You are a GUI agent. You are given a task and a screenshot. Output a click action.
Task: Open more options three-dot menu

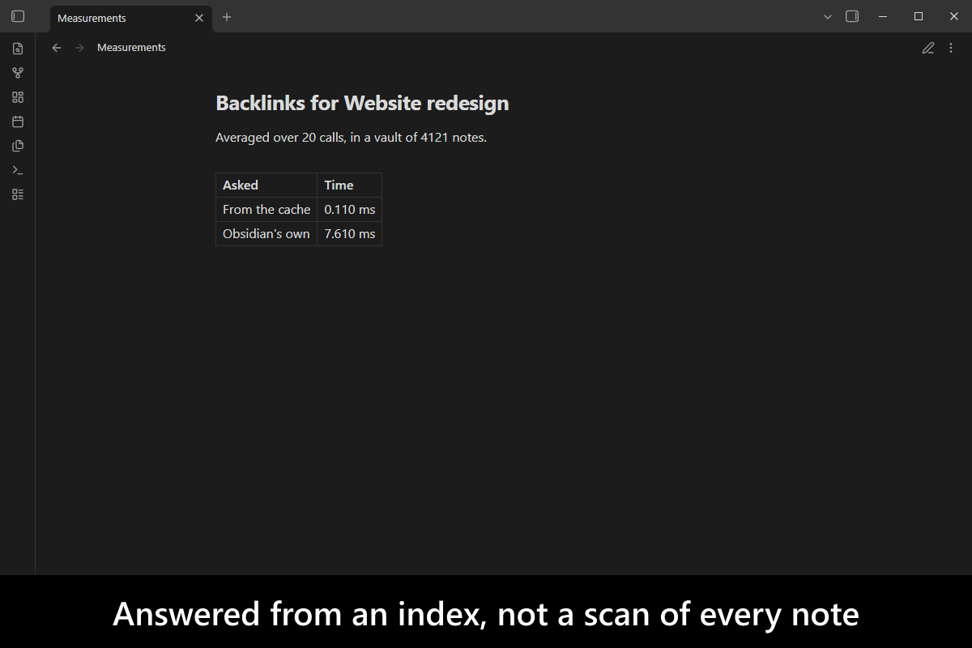[x=951, y=48]
